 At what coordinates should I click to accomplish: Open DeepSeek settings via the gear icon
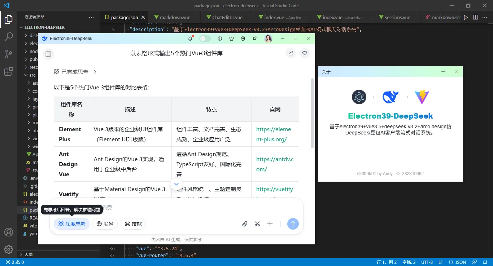pyautogui.click(x=243, y=39)
